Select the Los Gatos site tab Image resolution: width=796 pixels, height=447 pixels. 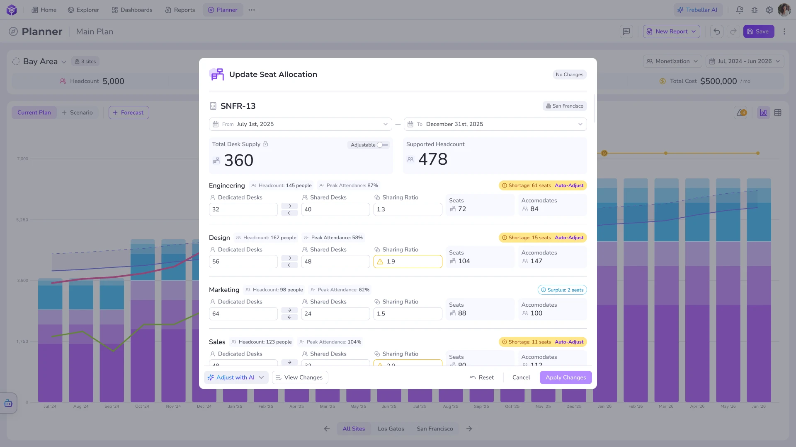(391, 429)
